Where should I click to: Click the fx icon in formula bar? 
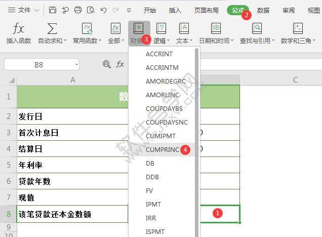point(119,64)
